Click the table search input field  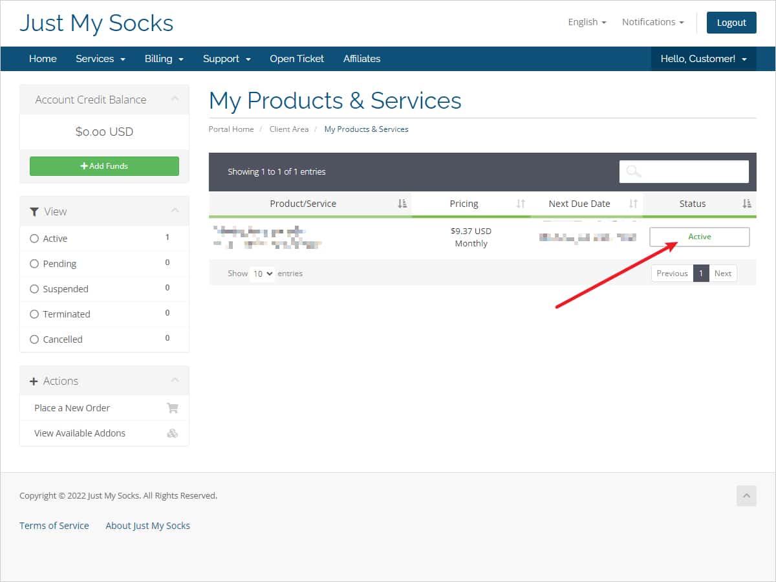684,171
